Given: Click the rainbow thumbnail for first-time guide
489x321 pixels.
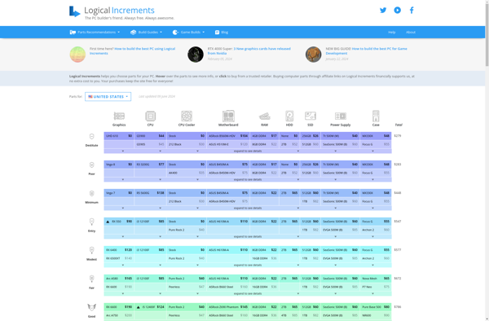Looking at the screenshot, I should [x=77, y=55].
